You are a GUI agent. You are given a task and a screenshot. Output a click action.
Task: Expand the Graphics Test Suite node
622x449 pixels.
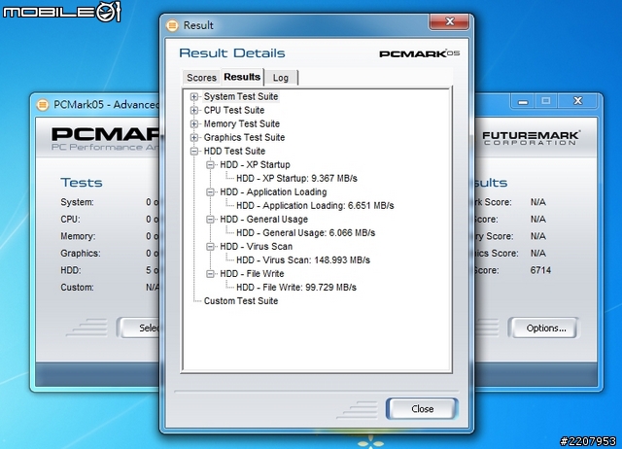point(194,138)
